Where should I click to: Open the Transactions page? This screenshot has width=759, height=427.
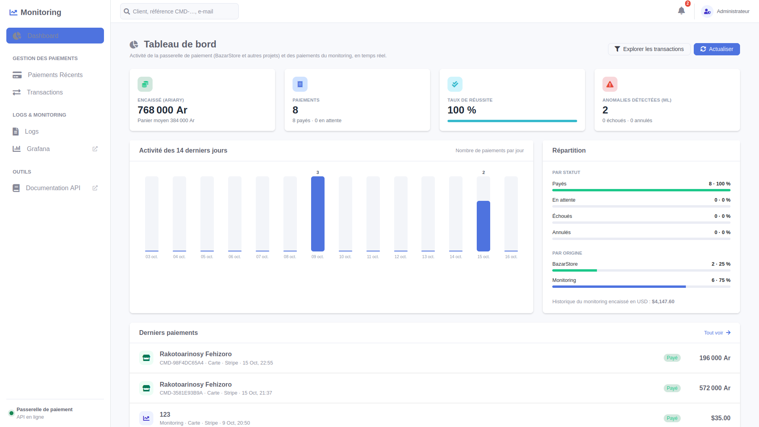[x=55, y=92]
